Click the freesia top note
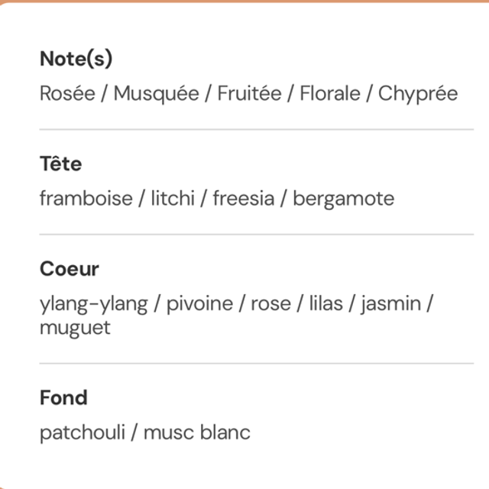This screenshot has height=489, width=489. pos(243,199)
